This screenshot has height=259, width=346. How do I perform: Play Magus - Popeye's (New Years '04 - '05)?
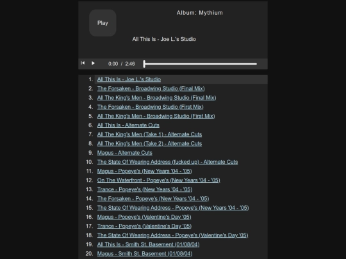[x=145, y=171]
